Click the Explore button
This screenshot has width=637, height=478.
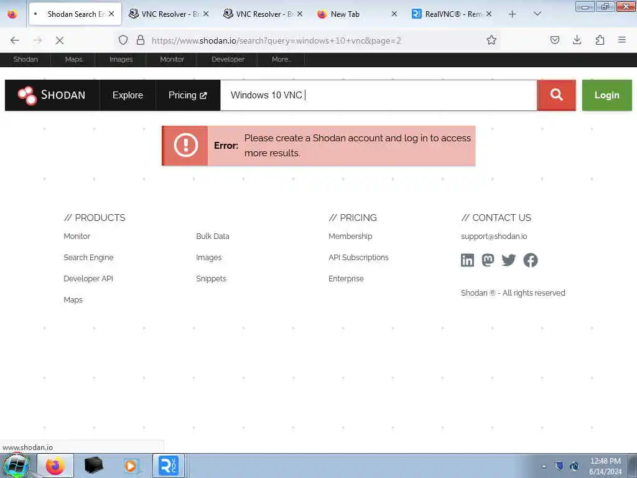point(128,95)
